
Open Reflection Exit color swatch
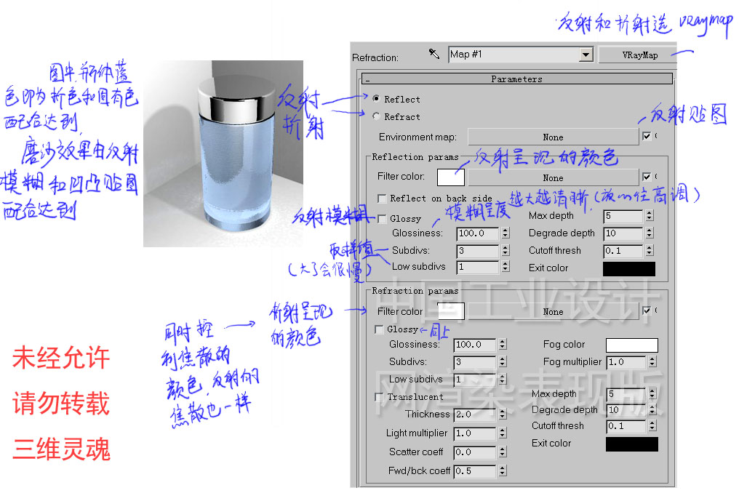629,268
